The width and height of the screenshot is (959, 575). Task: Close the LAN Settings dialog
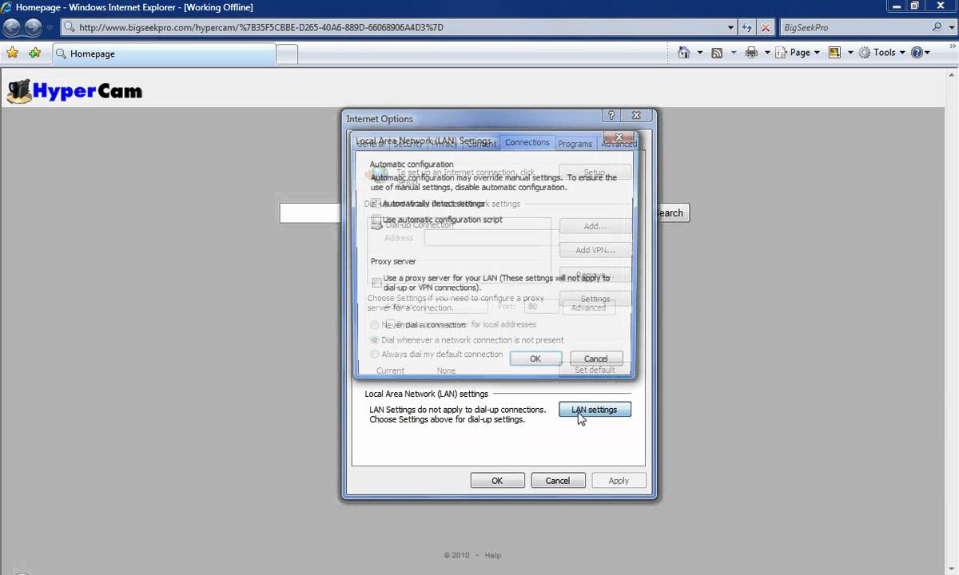click(x=619, y=137)
